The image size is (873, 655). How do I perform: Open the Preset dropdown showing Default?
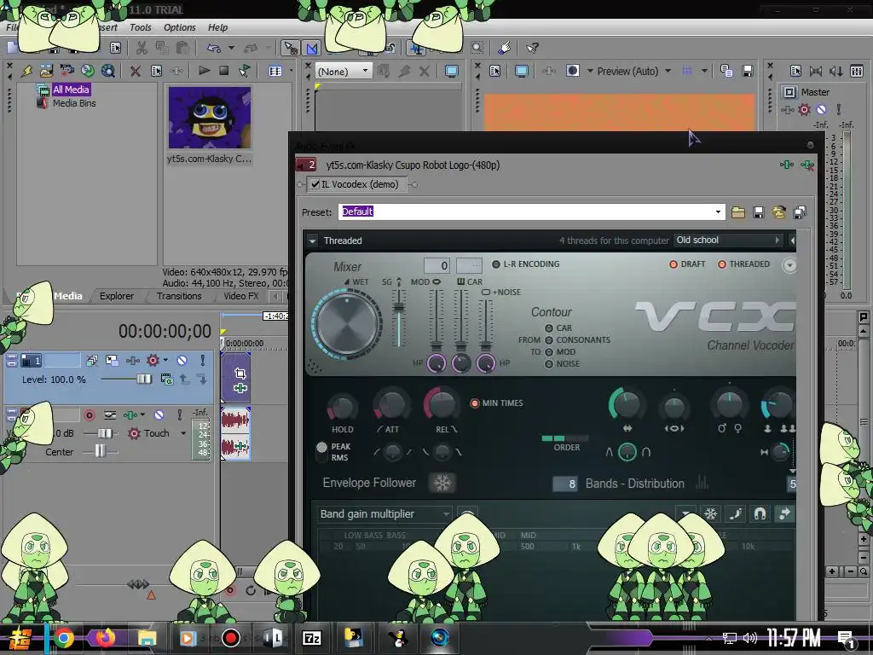click(x=718, y=212)
